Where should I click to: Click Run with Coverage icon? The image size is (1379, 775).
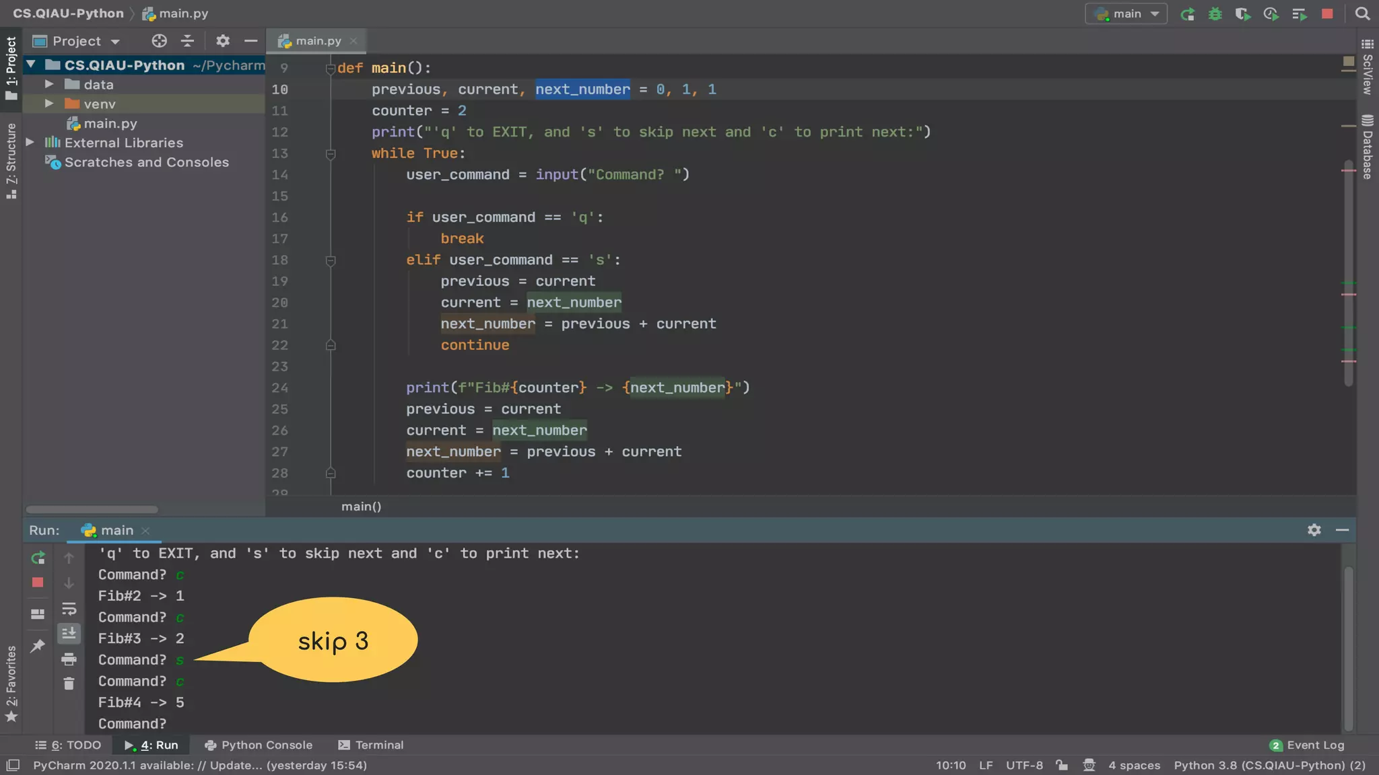click(x=1242, y=14)
